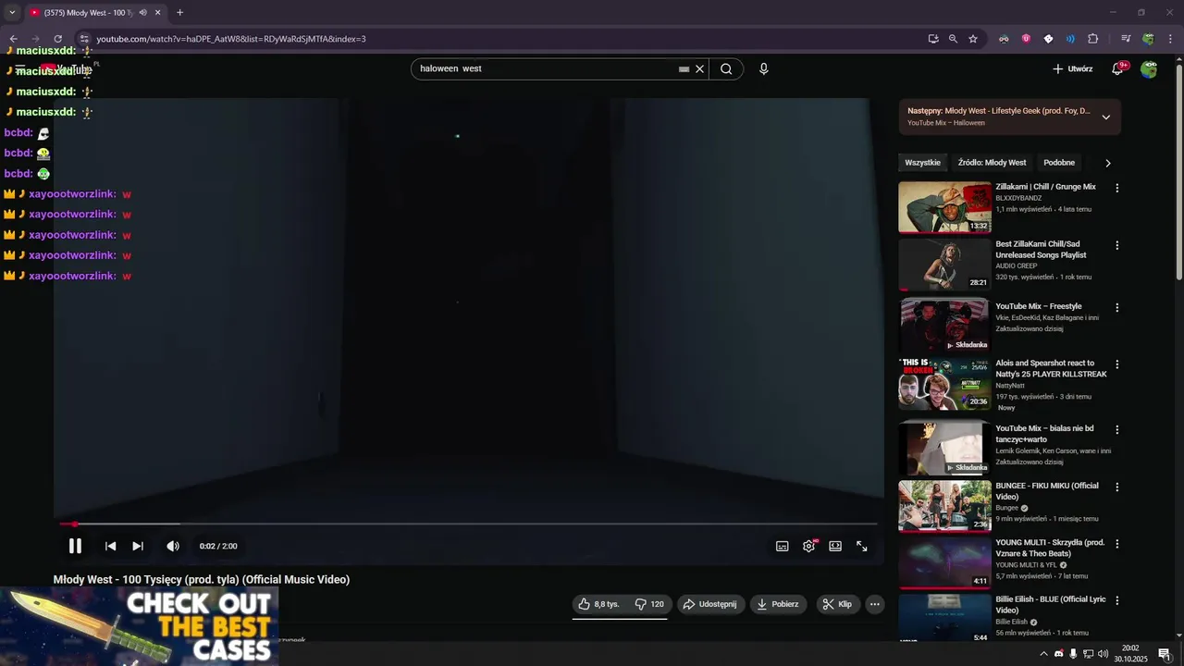
Task: Dislike the video showing 120
Action: pyautogui.click(x=648, y=604)
